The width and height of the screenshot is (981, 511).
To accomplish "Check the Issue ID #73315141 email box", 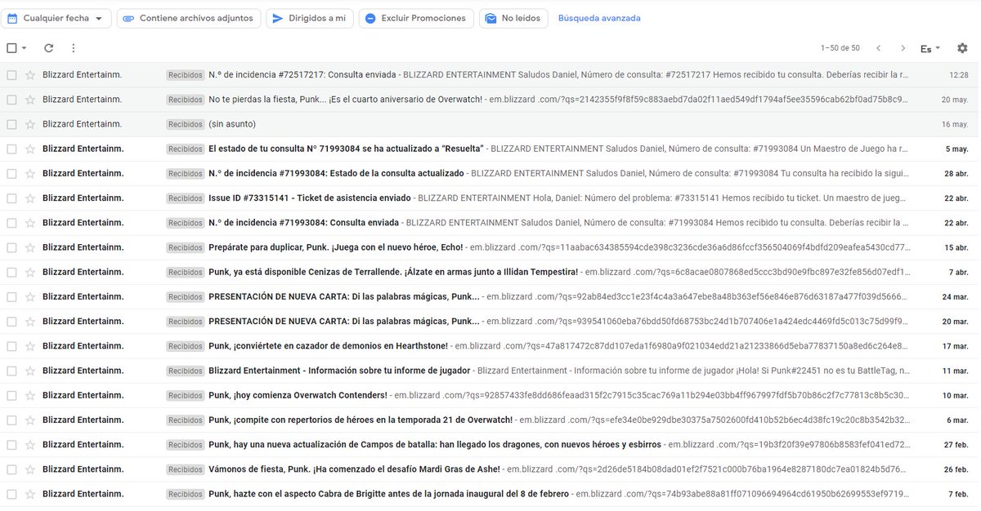I will (x=11, y=198).
